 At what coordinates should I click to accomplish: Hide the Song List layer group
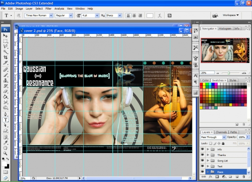pos(202,161)
